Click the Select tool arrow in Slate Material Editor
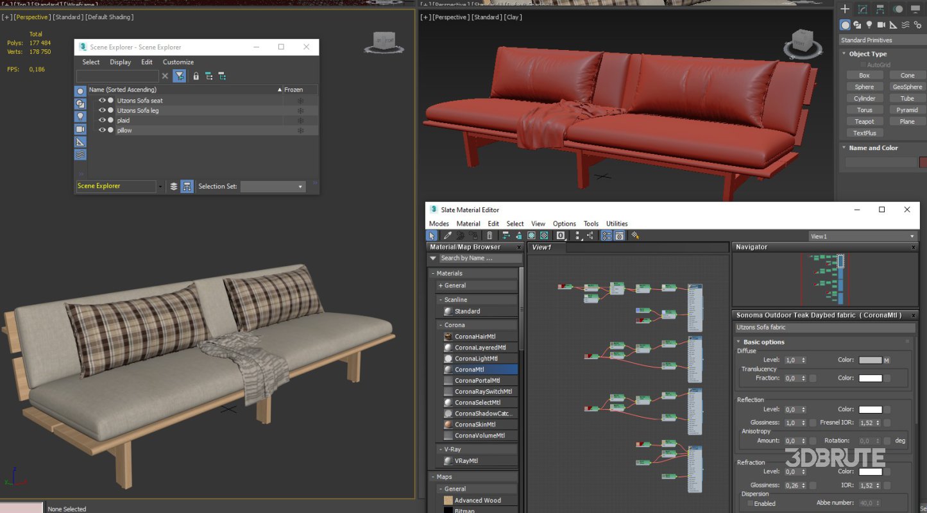The height and width of the screenshot is (513, 927). 432,235
